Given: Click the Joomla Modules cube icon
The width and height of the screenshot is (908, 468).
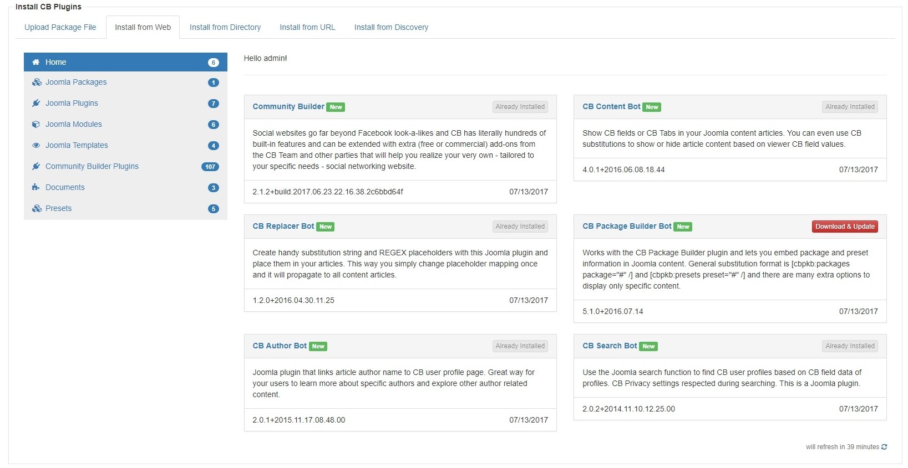Looking at the screenshot, I should point(36,124).
